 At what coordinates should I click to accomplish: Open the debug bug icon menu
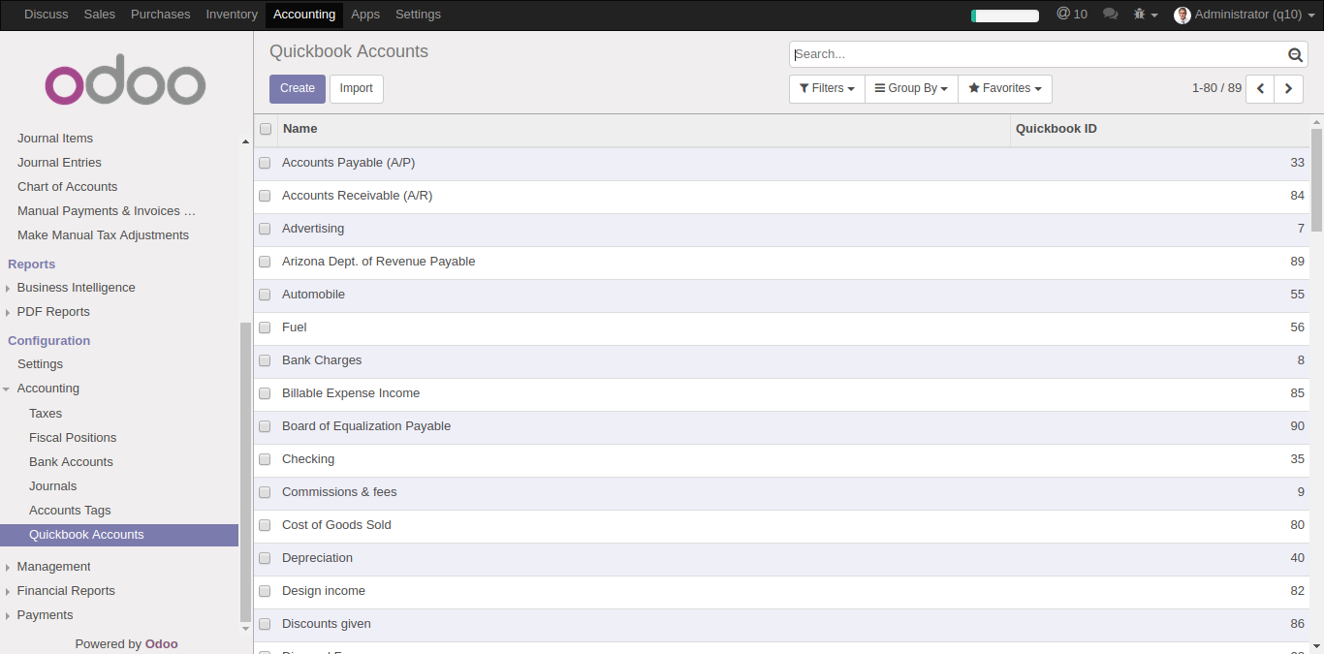pyautogui.click(x=1146, y=15)
